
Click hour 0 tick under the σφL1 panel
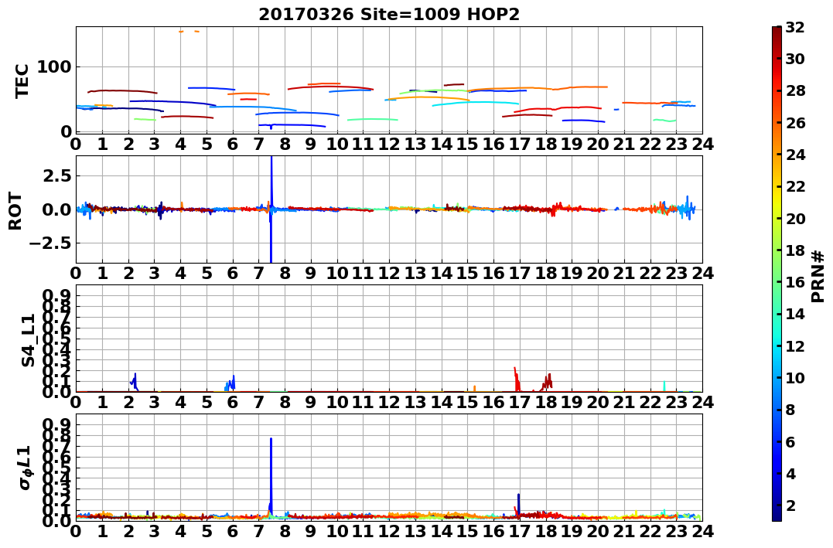click(x=76, y=531)
